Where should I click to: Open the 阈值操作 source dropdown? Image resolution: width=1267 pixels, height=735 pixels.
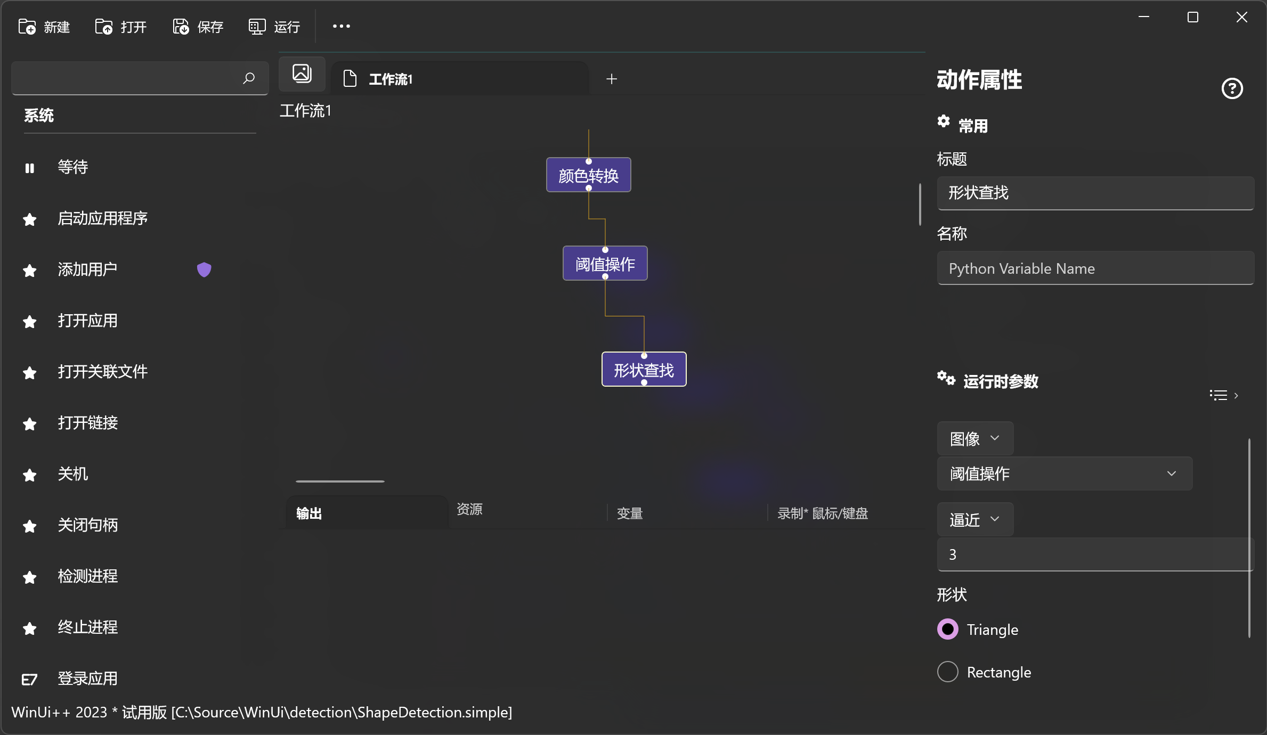click(x=1063, y=473)
